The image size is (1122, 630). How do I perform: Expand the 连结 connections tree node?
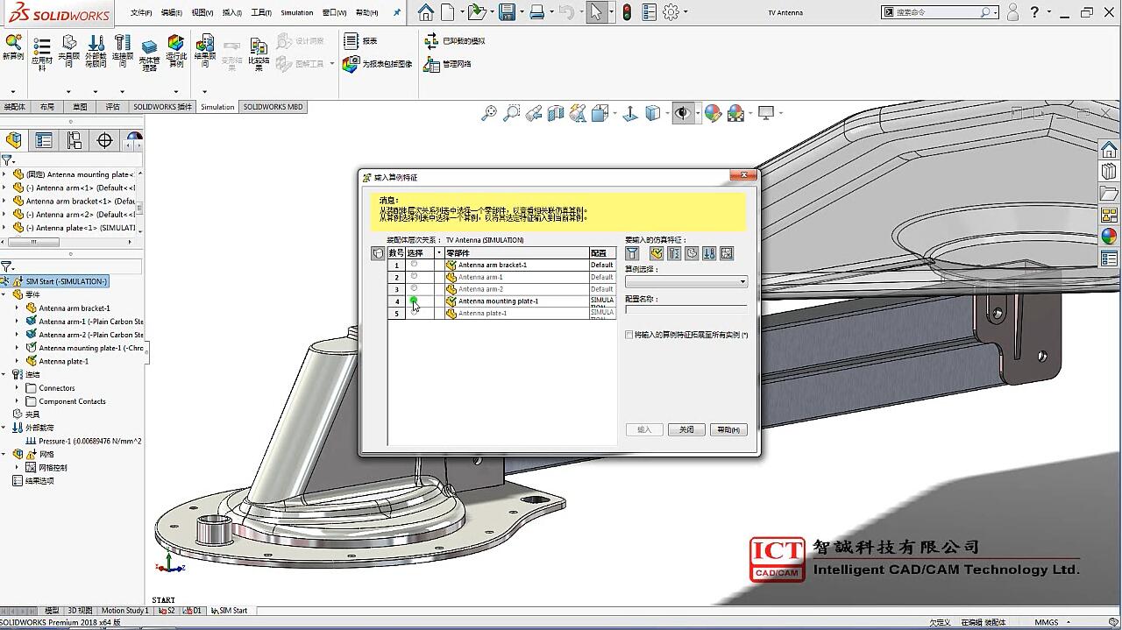click(x=4, y=374)
